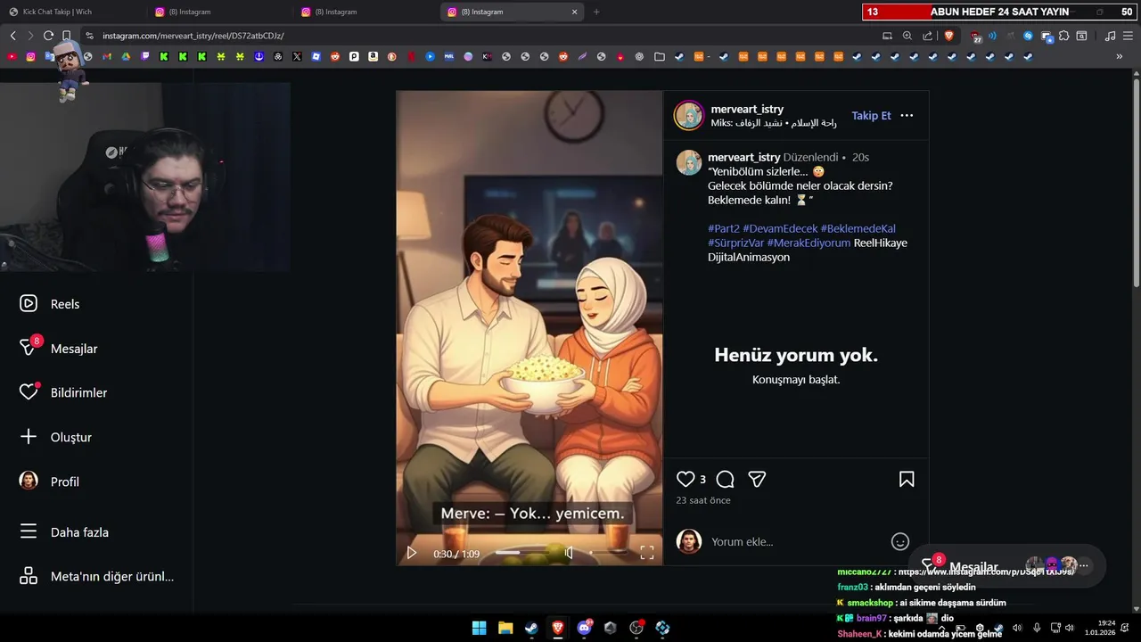1141x642 pixels.
Task: Open the #DevamEdecek hashtag
Action: click(780, 229)
